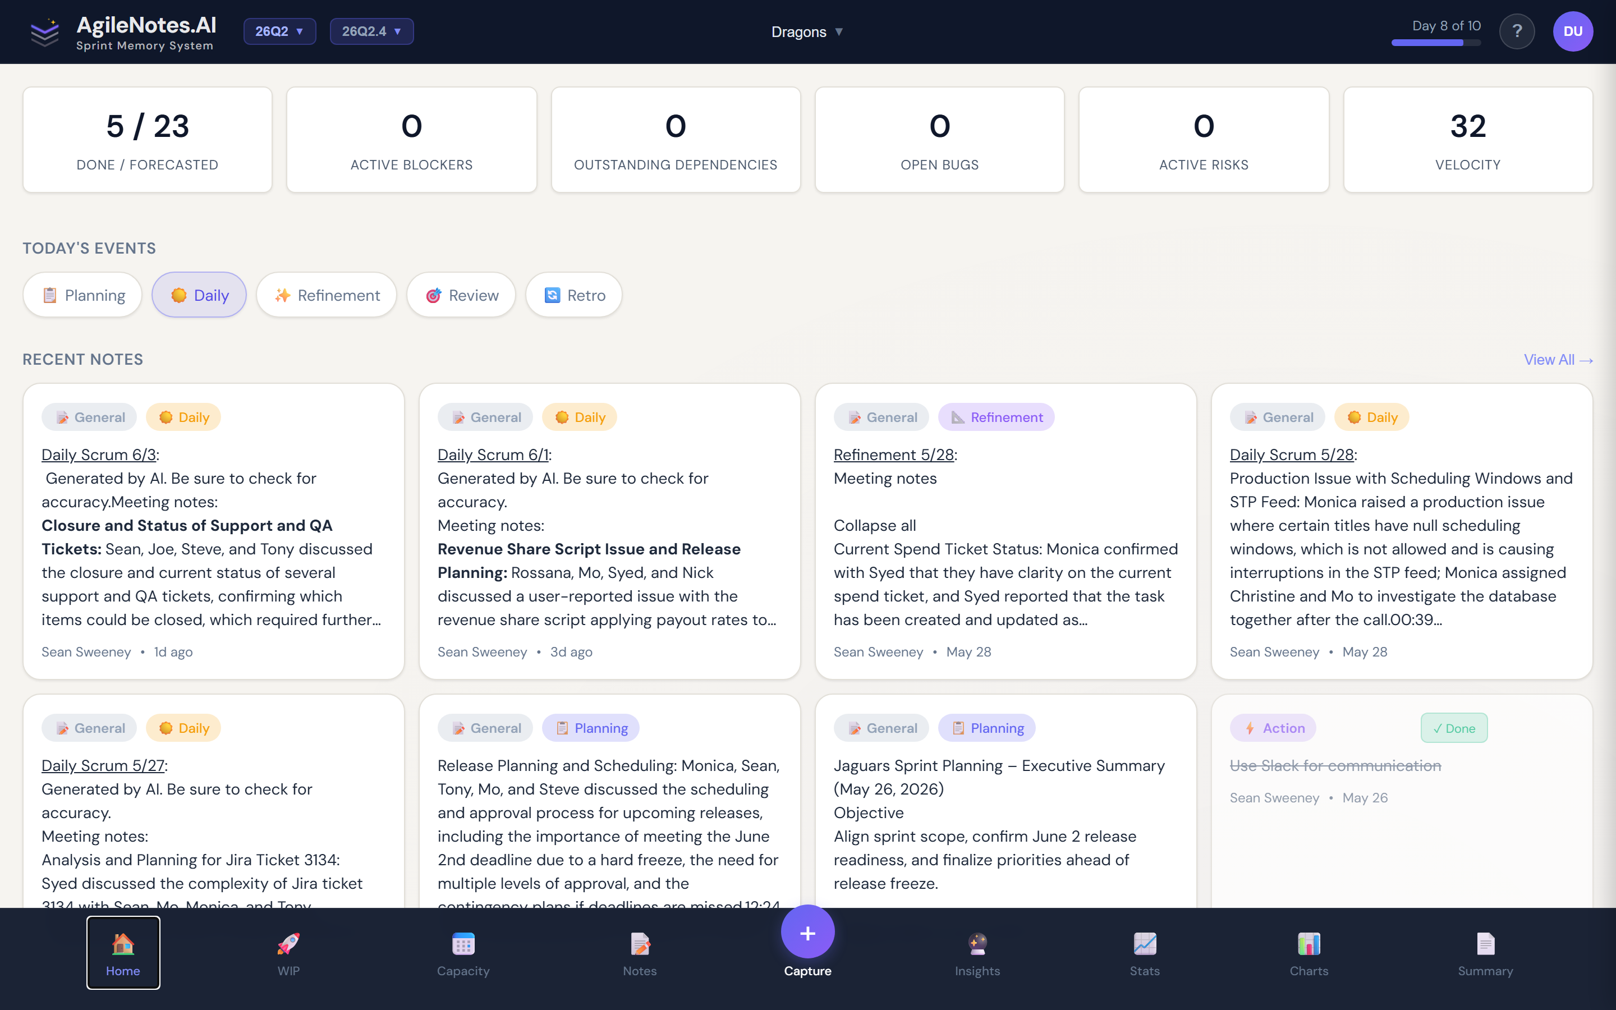
Task: Click the Velocity stat card
Action: [x=1468, y=140]
